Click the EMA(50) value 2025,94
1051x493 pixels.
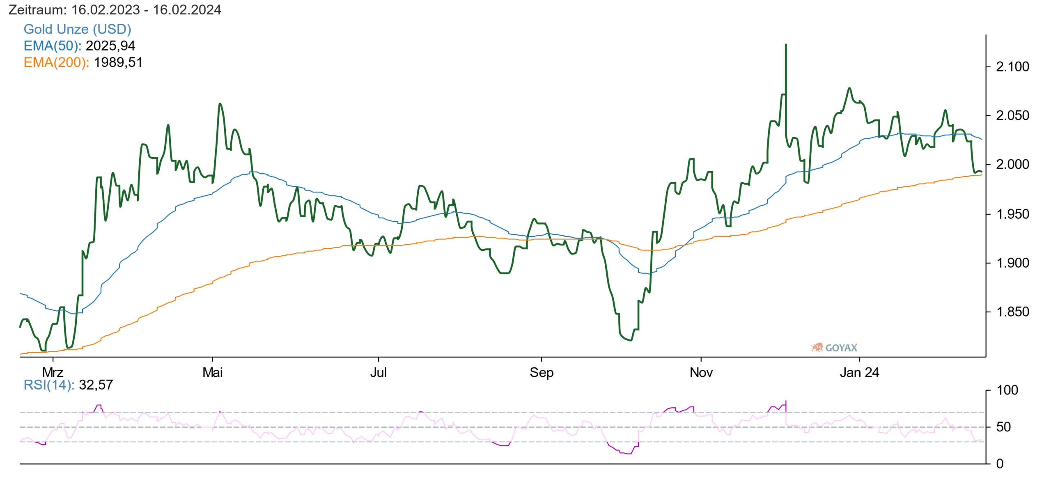pos(110,46)
